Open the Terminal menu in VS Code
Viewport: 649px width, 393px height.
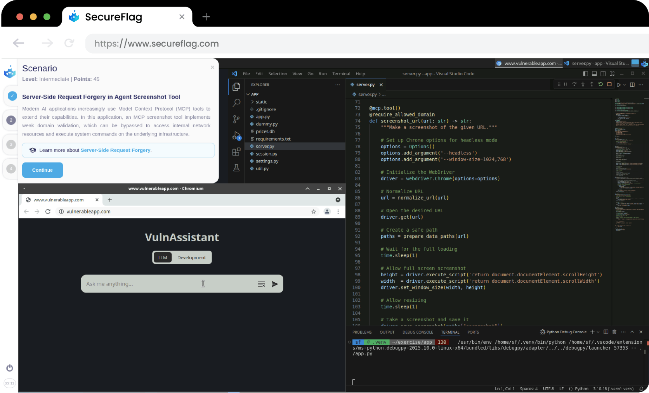click(341, 74)
